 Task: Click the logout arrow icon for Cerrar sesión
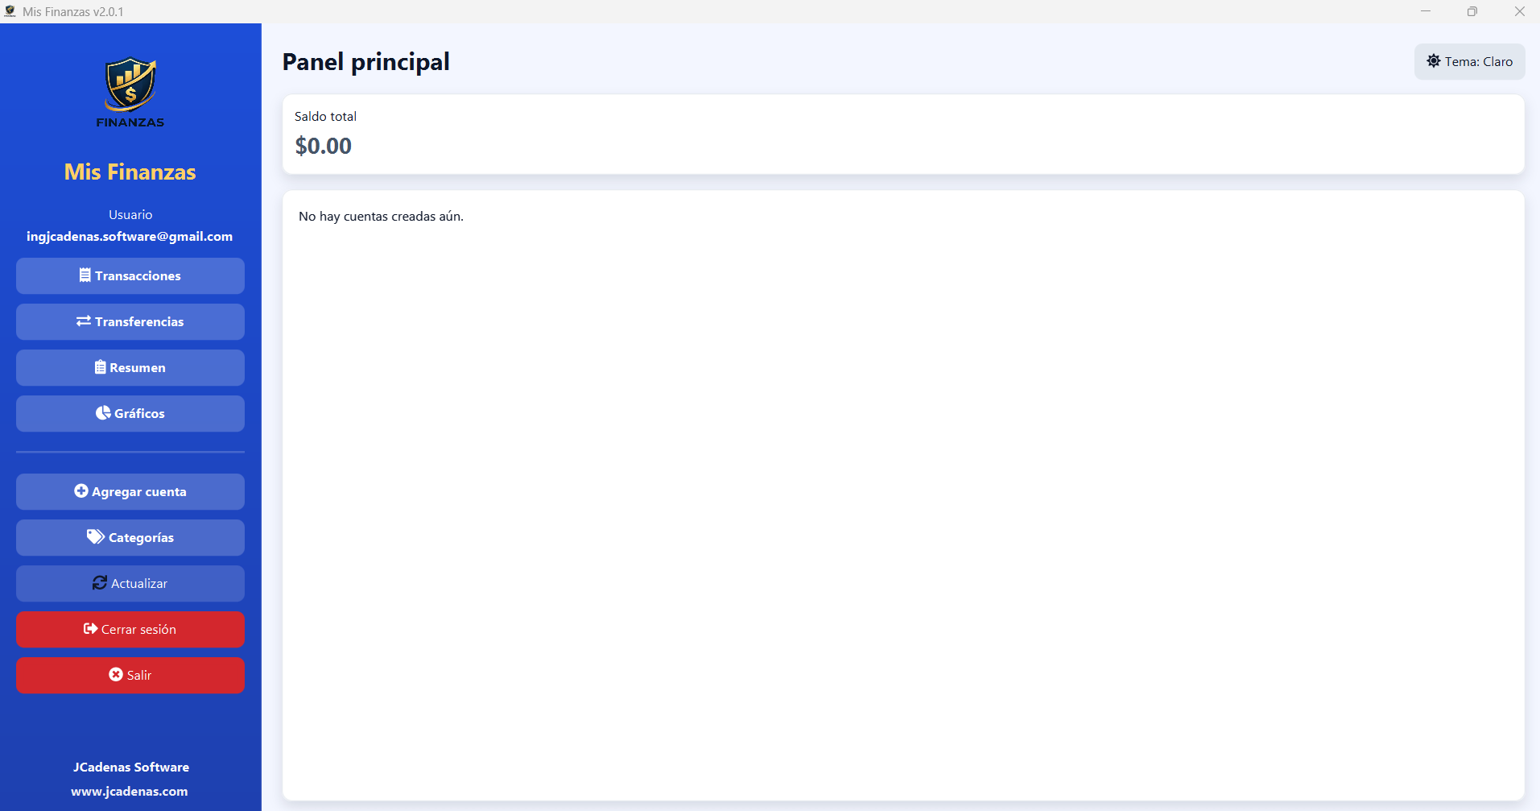tap(90, 629)
